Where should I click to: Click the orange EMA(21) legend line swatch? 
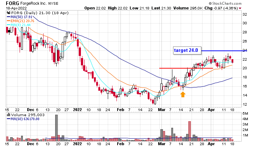[8, 21]
